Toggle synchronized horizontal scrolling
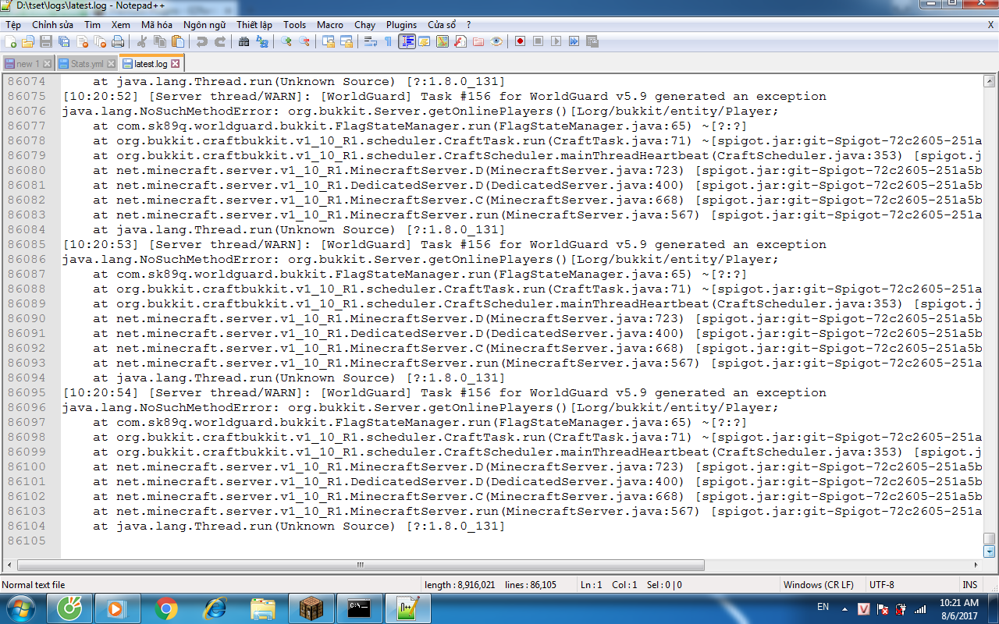This screenshot has width=999, height=624. tap(347, 41)
